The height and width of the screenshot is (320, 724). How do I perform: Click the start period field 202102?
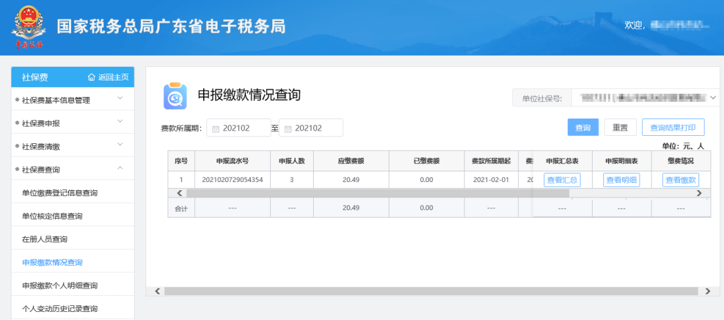239,128
